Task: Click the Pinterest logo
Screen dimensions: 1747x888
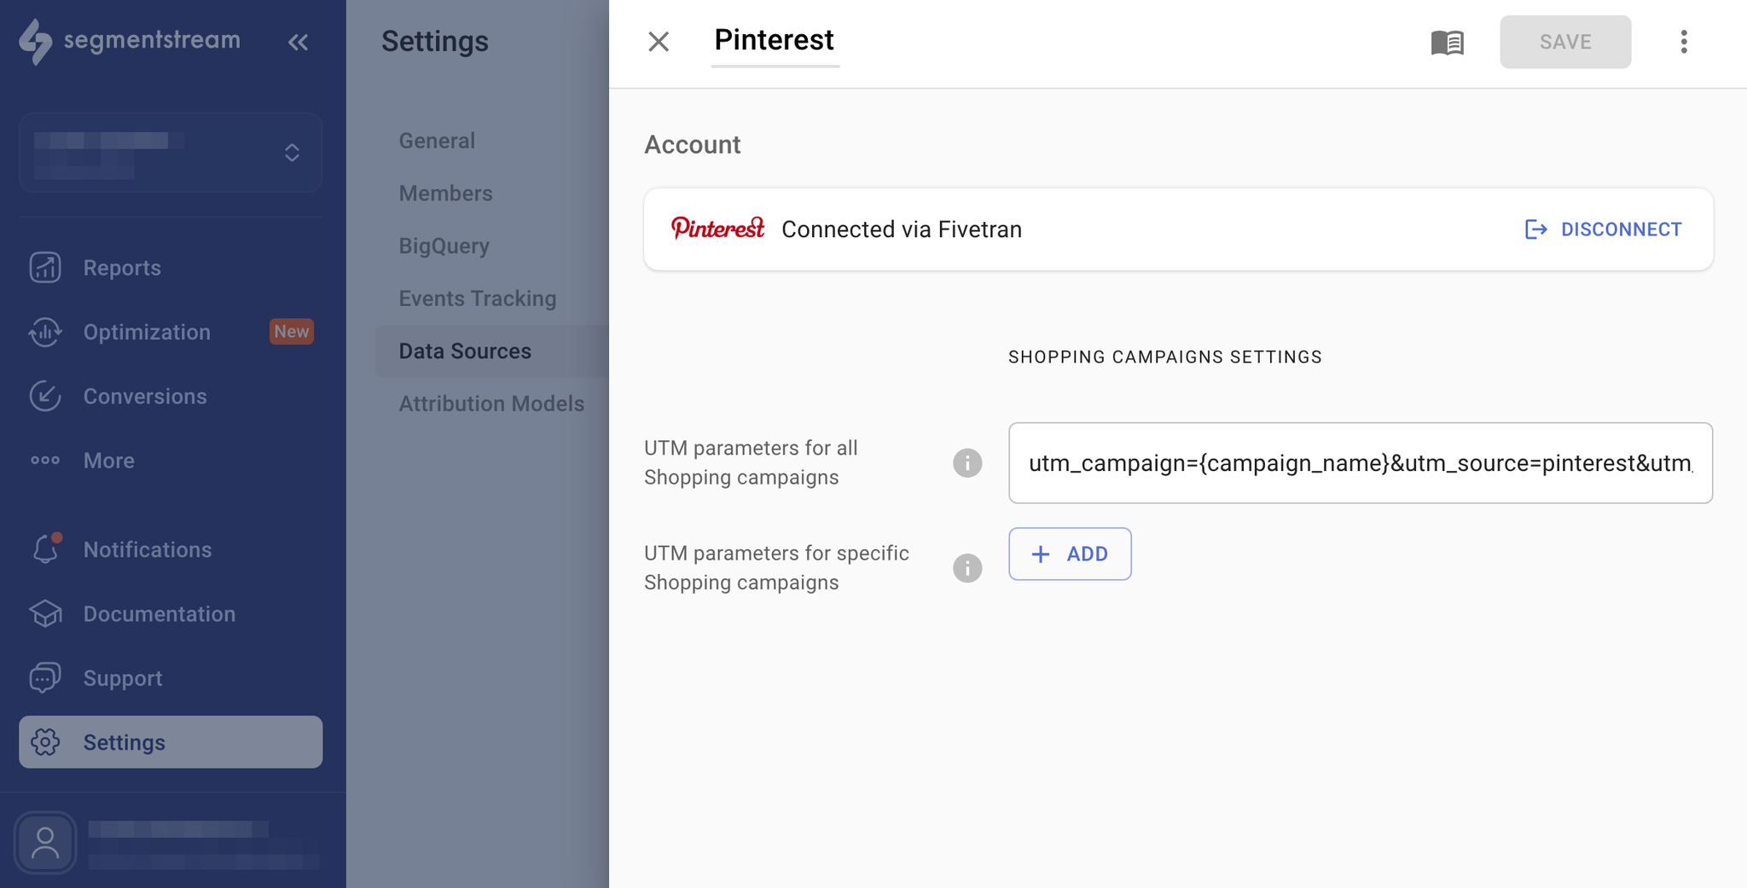Action: click(x=717, y=229)
